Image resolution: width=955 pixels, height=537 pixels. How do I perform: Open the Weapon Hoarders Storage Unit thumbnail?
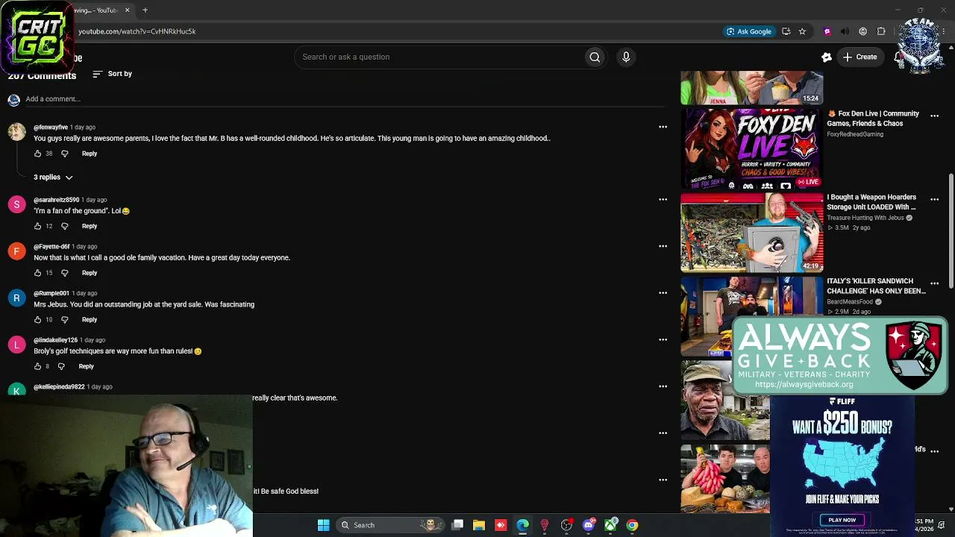[x=751, y=233]
